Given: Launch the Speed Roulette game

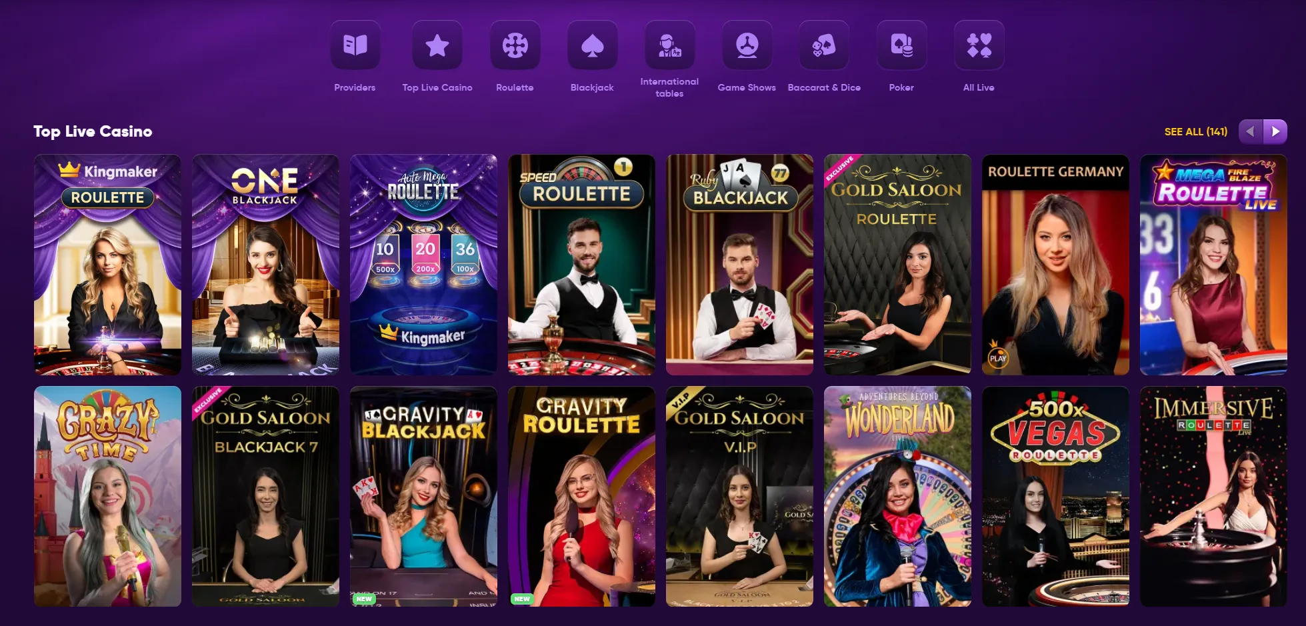Looking at the screenshot, I should (x=581, y=265).
